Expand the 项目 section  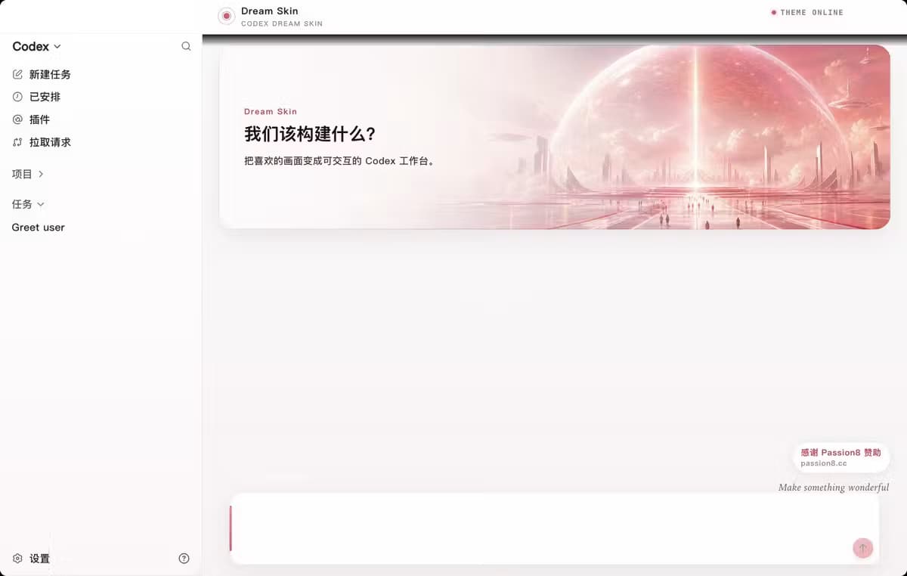tap(27, 174)
